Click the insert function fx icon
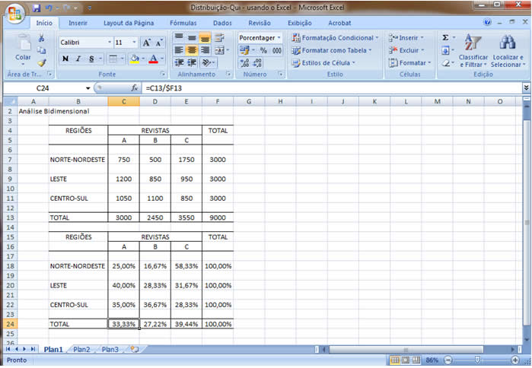 click(x=135, y=88)
